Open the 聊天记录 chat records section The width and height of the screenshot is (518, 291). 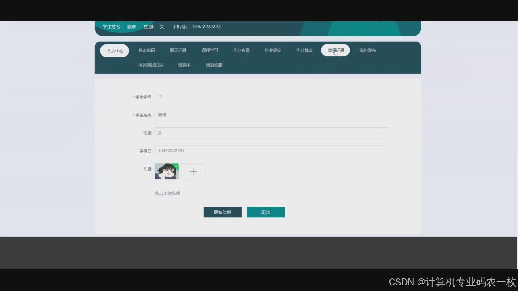pos(178,50)
